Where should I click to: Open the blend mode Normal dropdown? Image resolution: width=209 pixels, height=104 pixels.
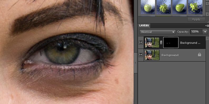pos(158,32)
